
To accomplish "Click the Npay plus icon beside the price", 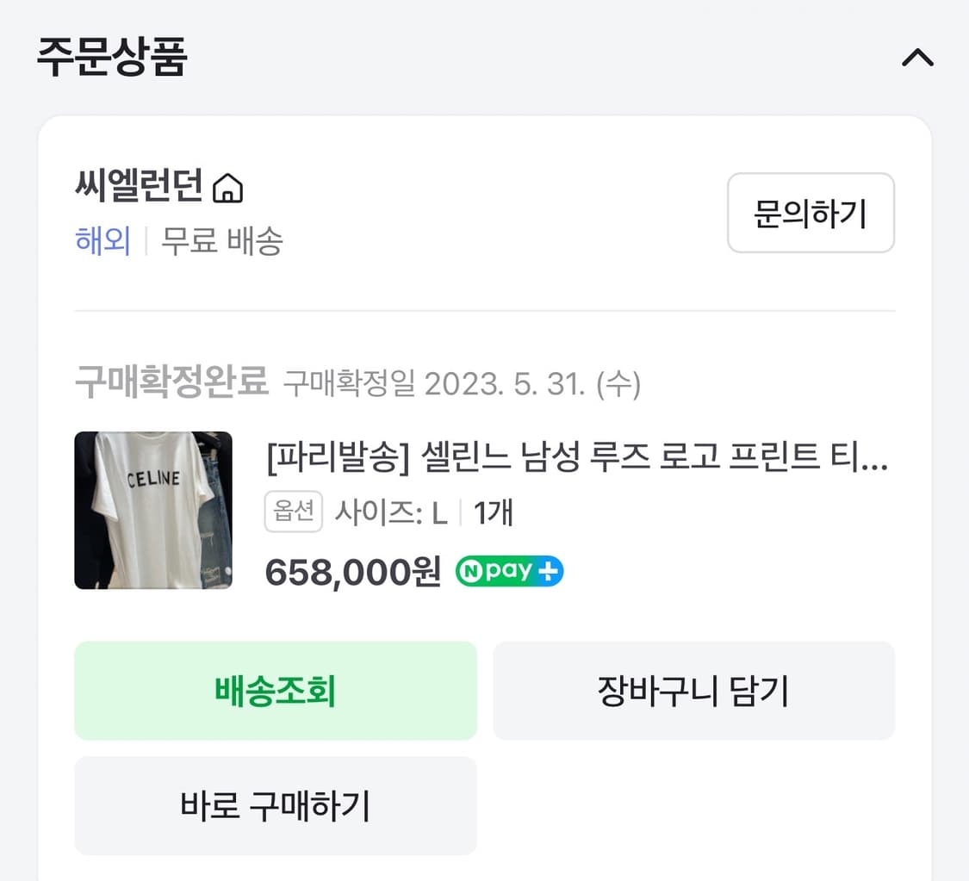I will pyautogui.click(x=508, y=570).
